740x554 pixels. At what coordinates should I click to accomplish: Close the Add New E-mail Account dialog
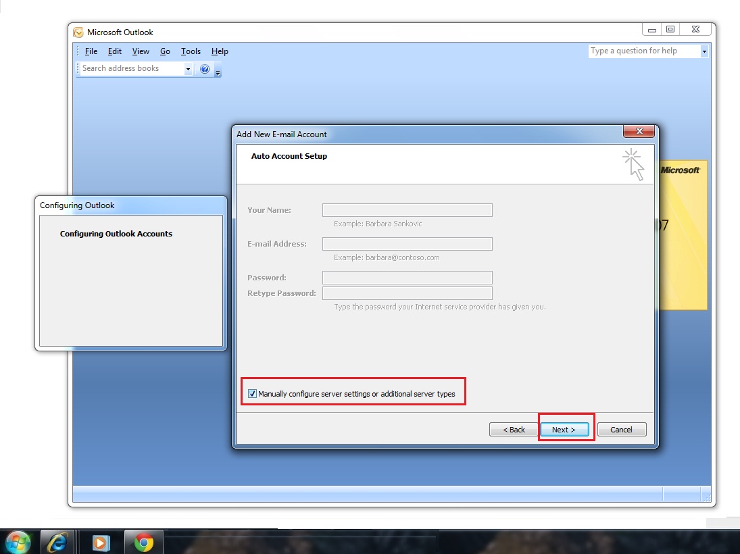tap(639, 131)
